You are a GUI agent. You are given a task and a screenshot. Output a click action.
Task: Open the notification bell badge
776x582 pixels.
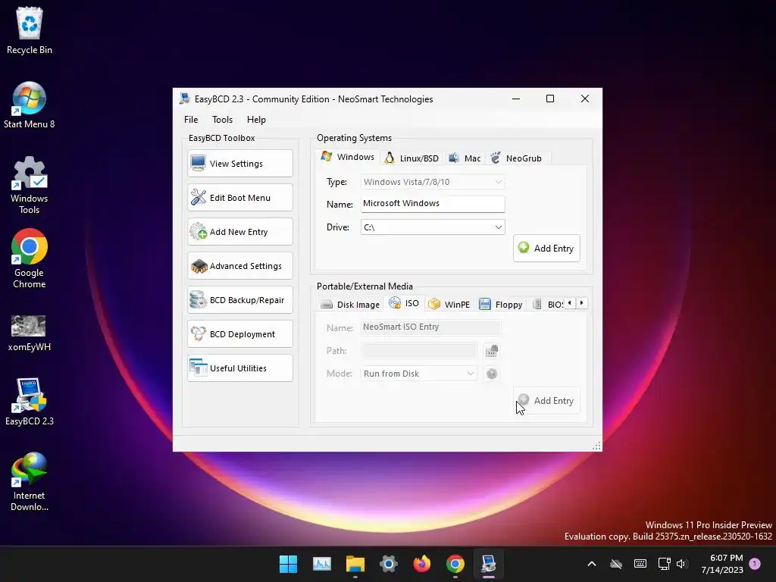(755, 563)
